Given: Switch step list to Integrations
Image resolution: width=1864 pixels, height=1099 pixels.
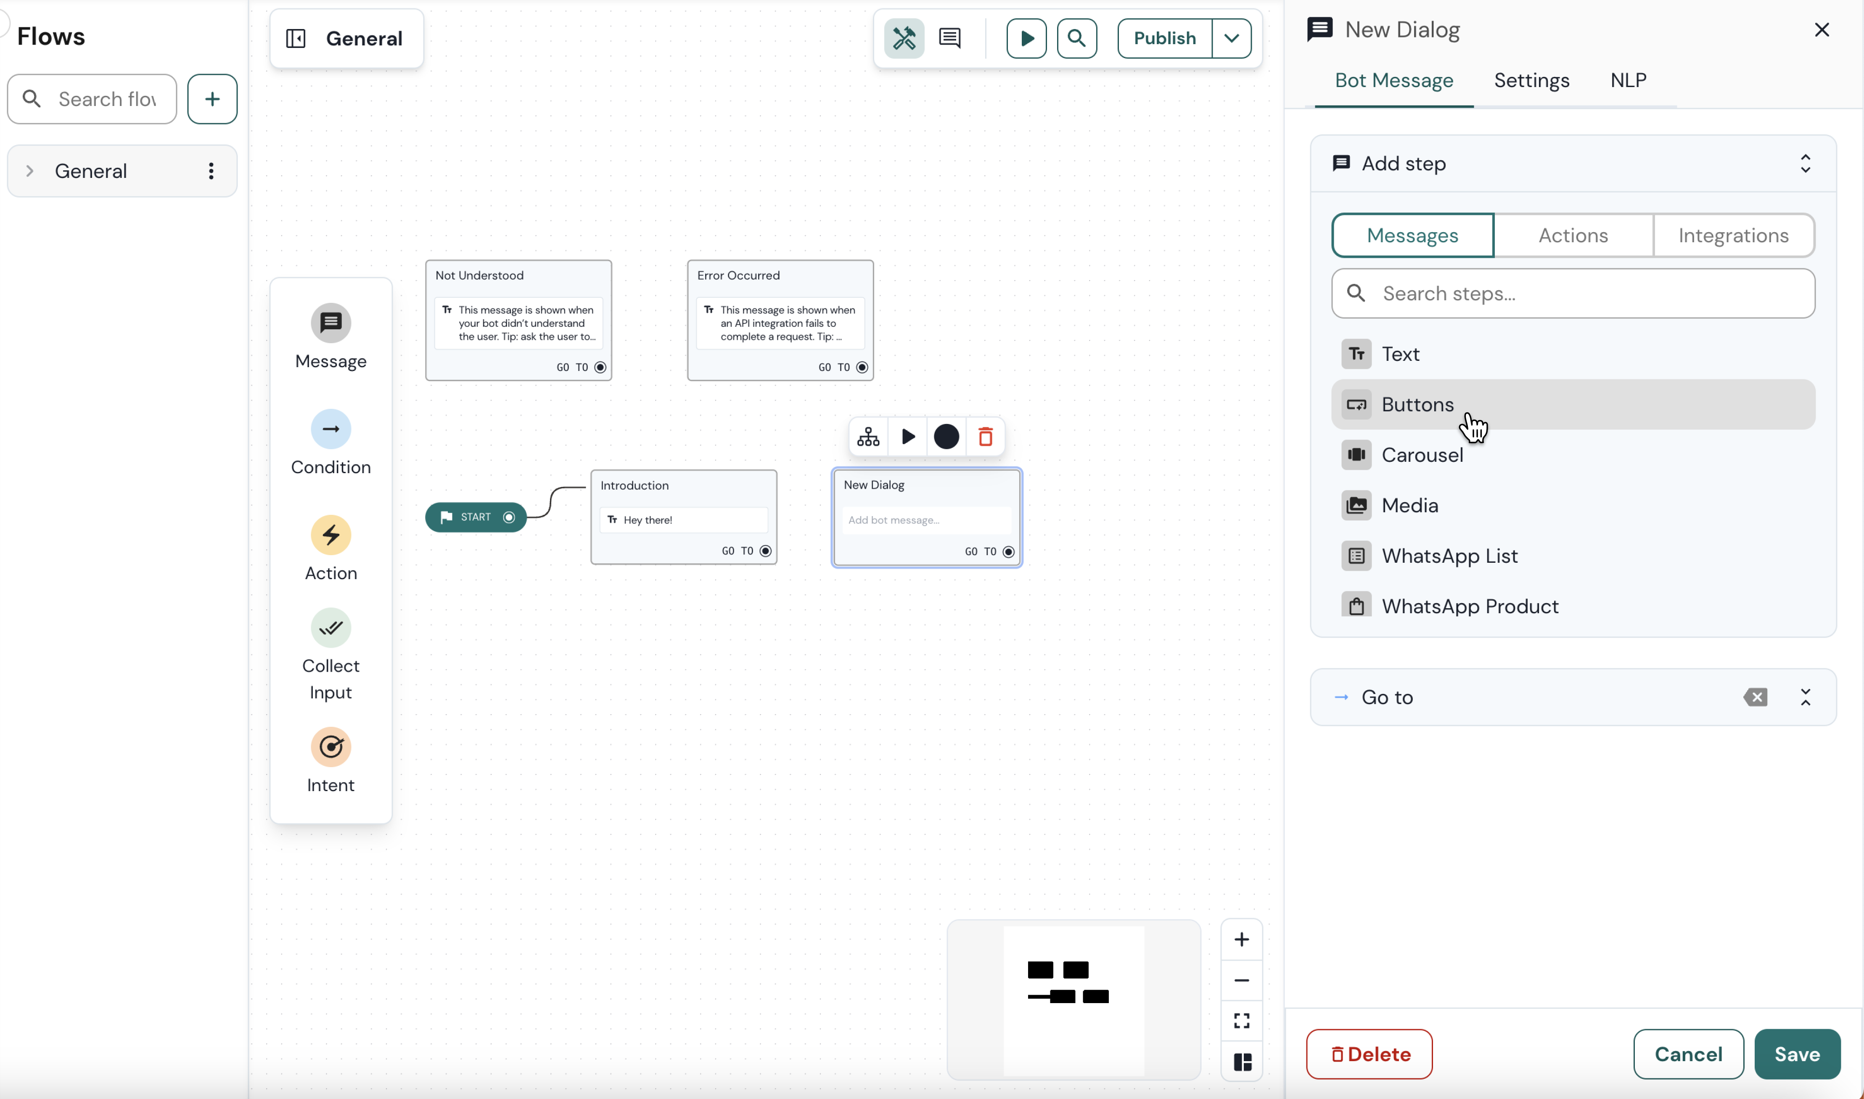Looking at the screenshot, I should pyautogui.click(x=1734, y=235).
